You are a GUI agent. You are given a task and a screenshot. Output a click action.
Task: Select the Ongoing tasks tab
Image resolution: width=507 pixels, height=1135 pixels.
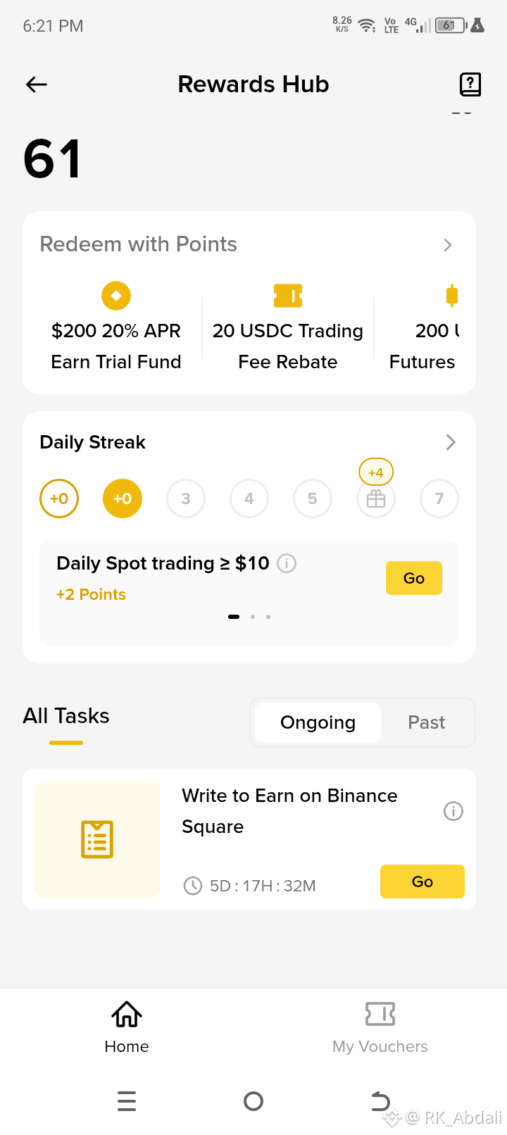[x=318, y=722]
